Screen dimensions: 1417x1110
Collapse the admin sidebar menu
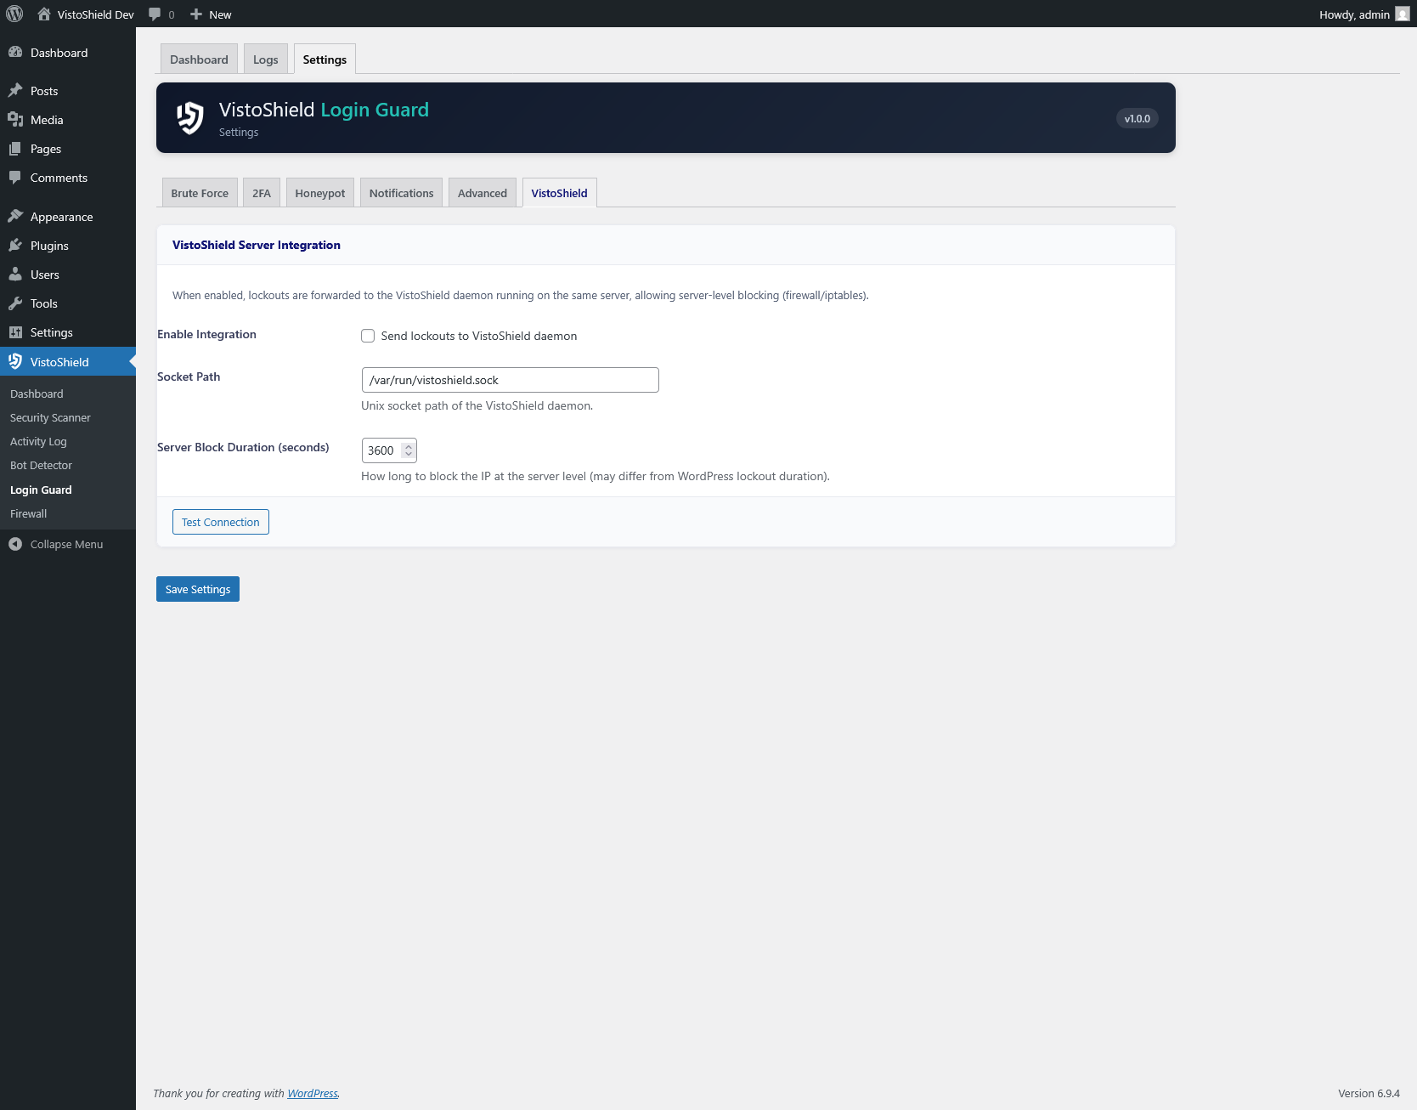[x=16, y=544]
